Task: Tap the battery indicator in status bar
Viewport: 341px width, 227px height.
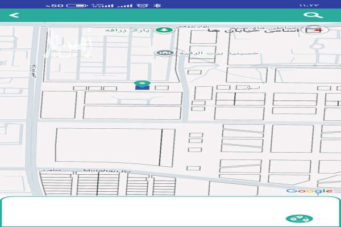Action: point(77,5)
